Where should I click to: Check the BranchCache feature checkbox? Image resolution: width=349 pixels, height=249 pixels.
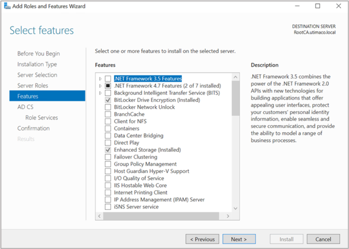(x=108, y=114)
